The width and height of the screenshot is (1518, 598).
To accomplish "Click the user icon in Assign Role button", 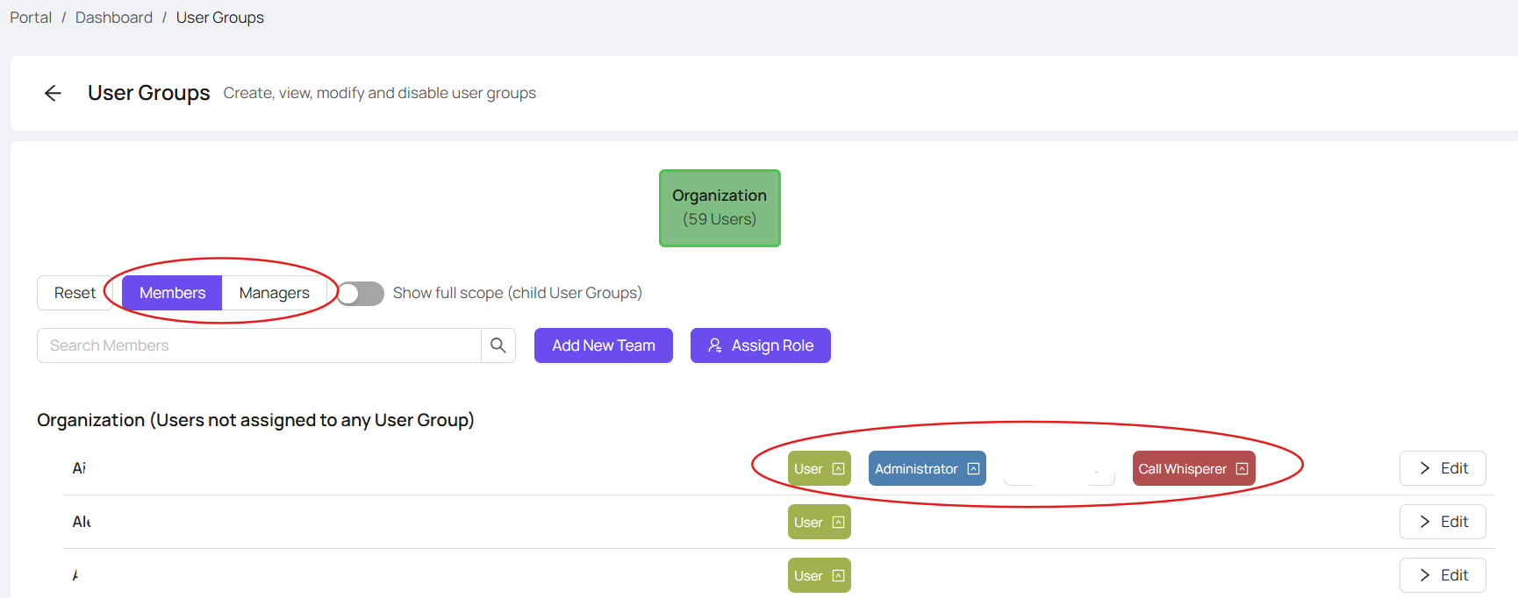I will pyautogui.click(x=715, y=345).
